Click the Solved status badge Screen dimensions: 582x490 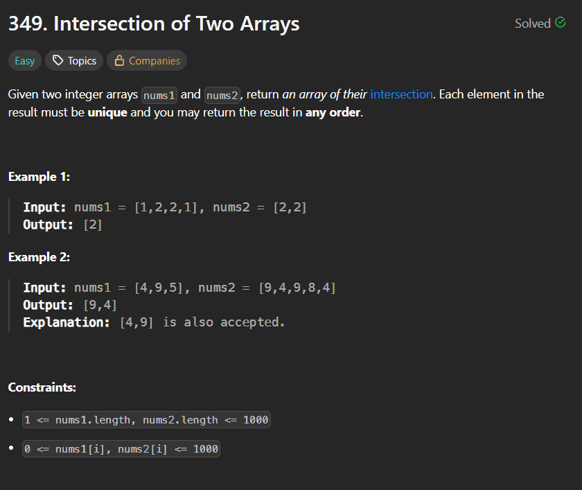[533, 23]
